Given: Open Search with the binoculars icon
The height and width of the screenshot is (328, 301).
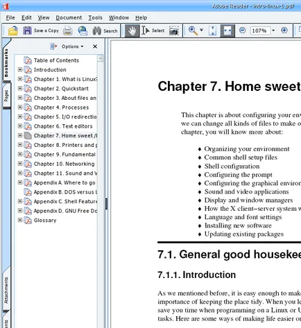Looking at the screenshot, I should [96, 31].
